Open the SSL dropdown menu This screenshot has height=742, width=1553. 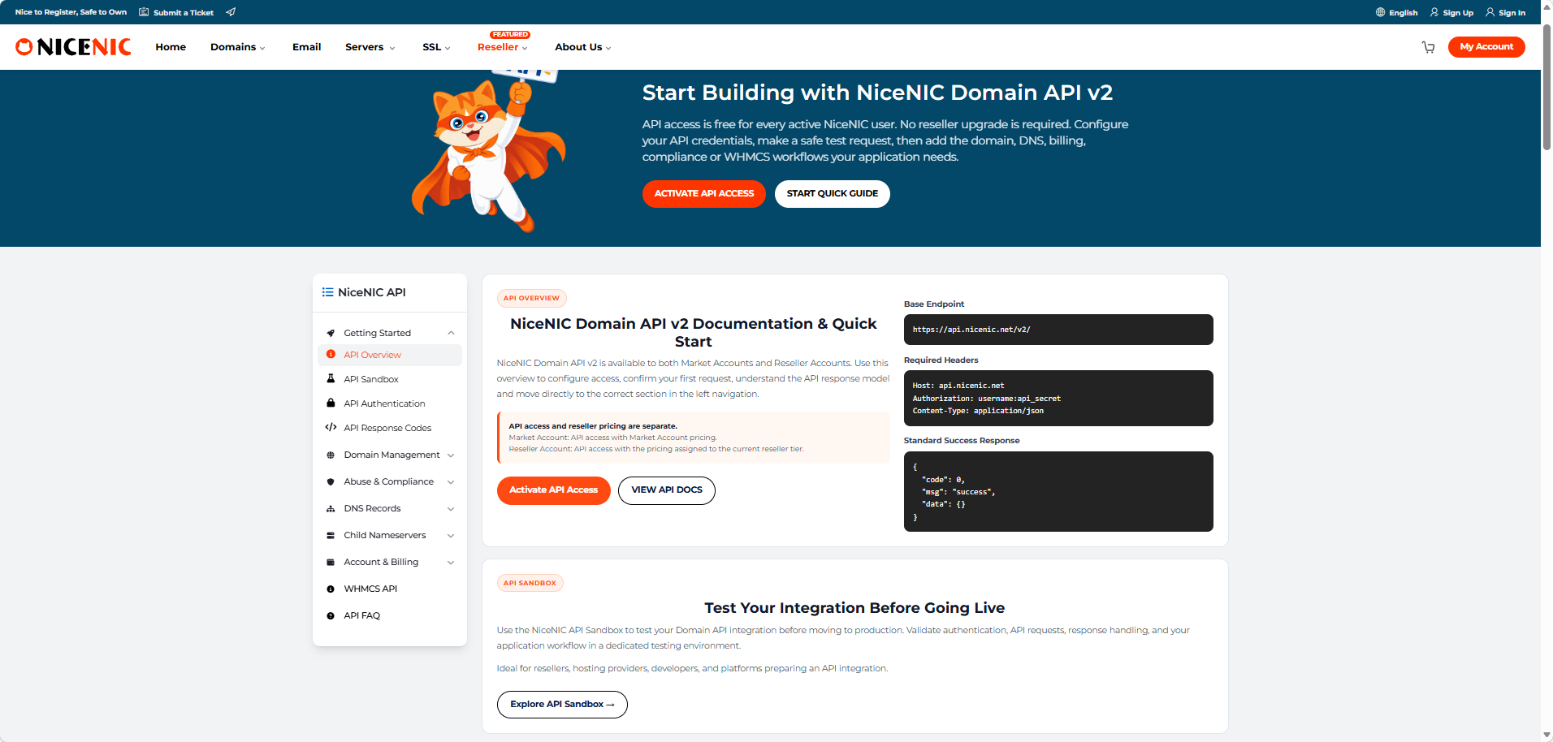[x=436, y=47]
